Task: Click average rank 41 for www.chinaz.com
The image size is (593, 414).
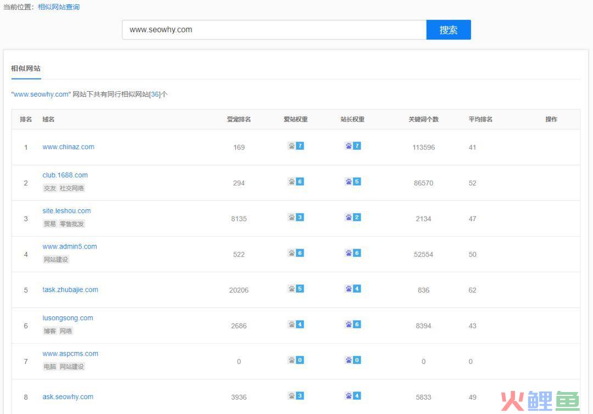Action: coord(472,148)
